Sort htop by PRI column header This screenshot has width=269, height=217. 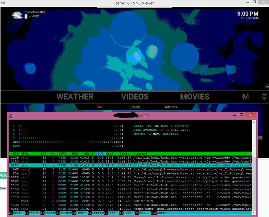click(x=43, y=154)
